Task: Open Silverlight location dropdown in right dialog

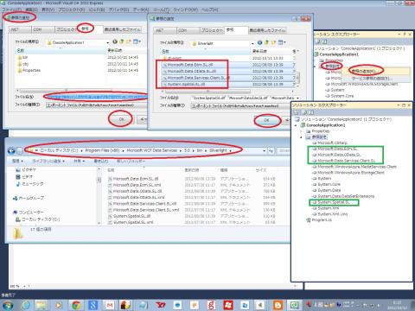Action: [x=252, y=43]
